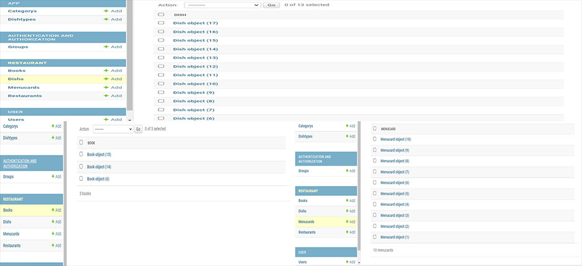Open the Dish object (12) link
The image size is (582, 266).
tap(195, 66)
